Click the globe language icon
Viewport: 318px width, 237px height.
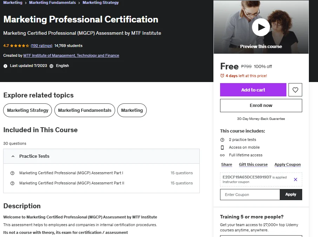[x=52, y=66]
